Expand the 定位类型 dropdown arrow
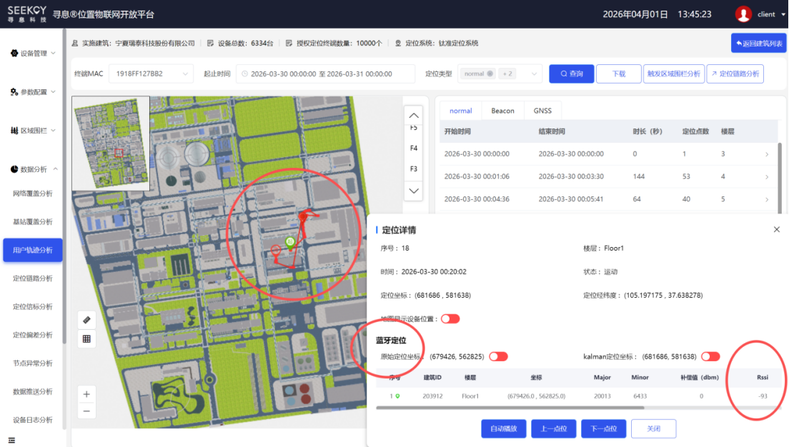The width and height of the screenshot is (789, 447). coord(534,74)
